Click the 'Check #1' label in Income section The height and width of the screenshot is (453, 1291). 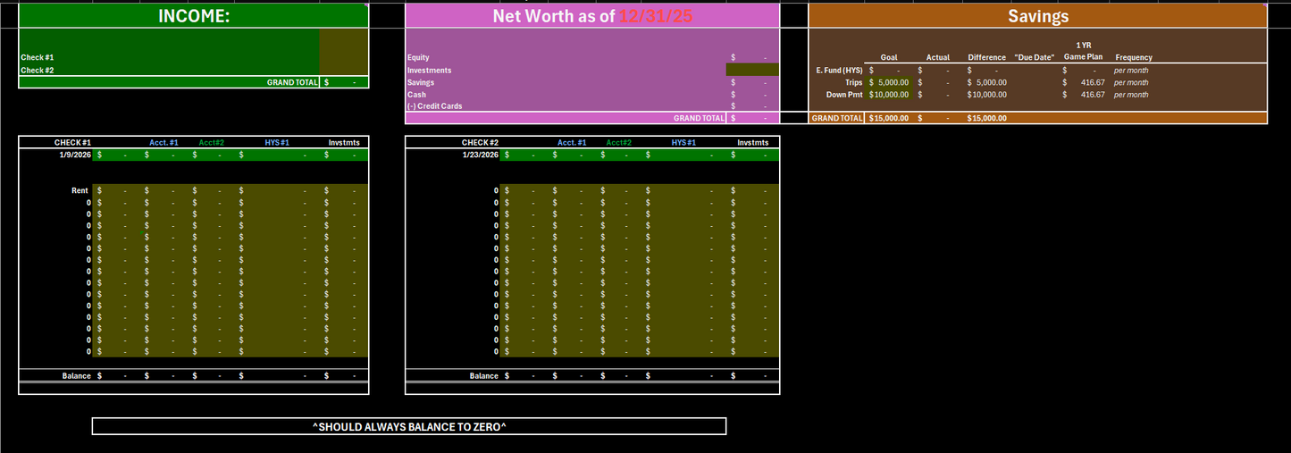tap(38, 57)
